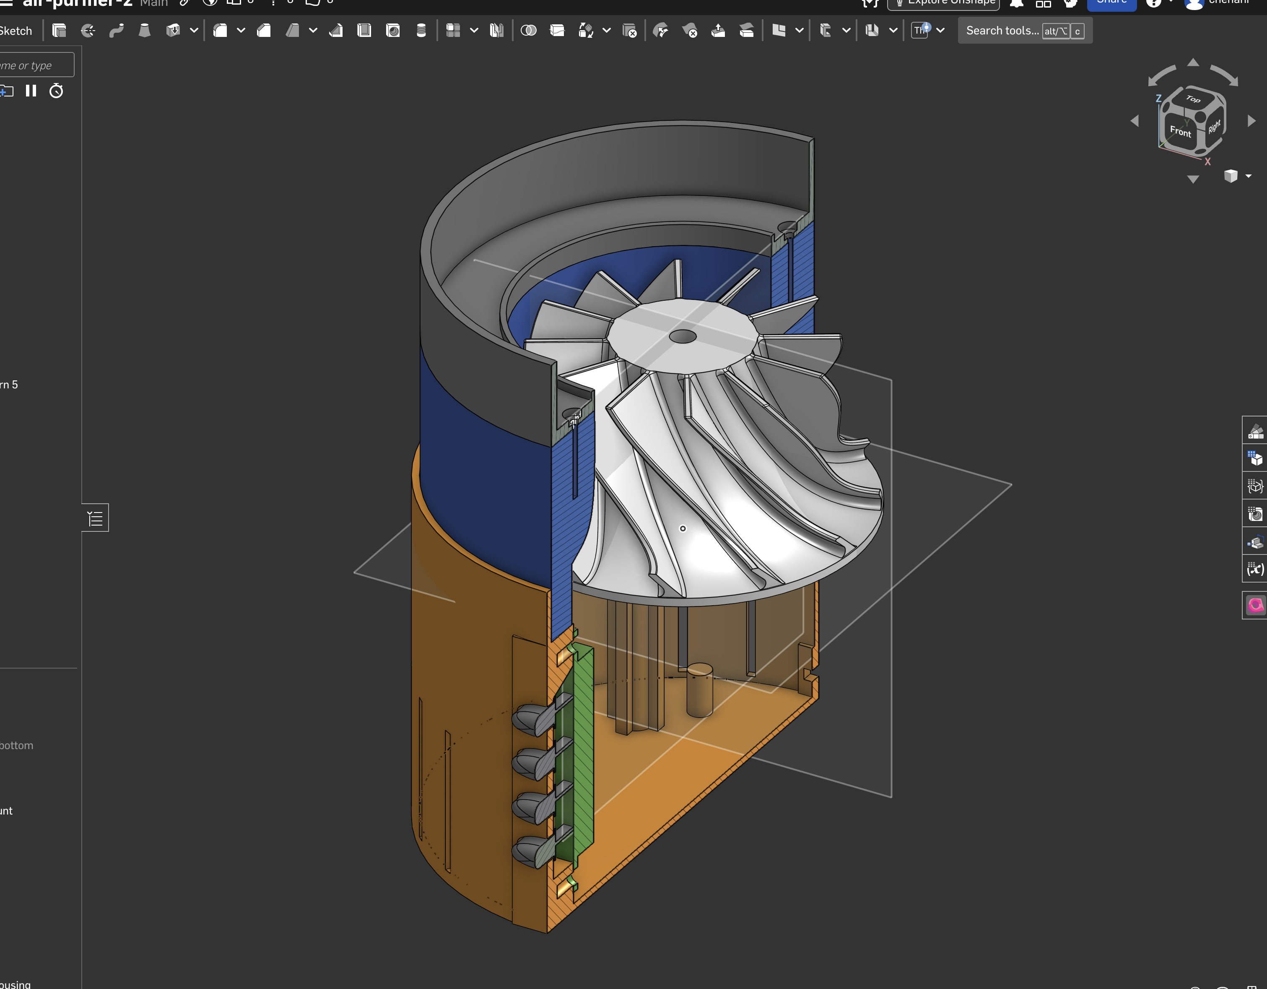
Task: Open the Hole table panel icon
Action: click(1255, 514)
